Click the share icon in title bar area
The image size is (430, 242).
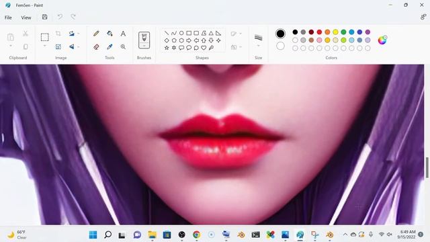click(x=423, y=17)
